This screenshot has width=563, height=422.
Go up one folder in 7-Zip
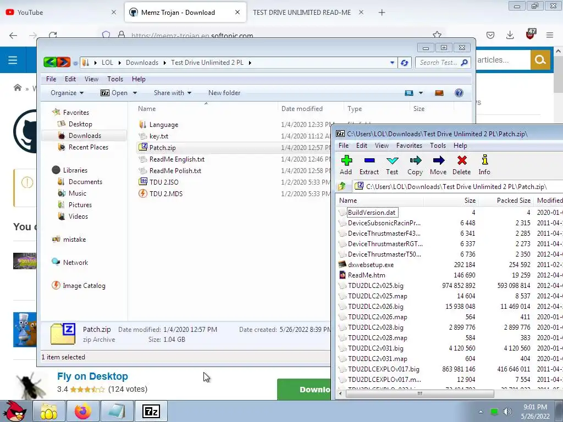click(342, 186)
